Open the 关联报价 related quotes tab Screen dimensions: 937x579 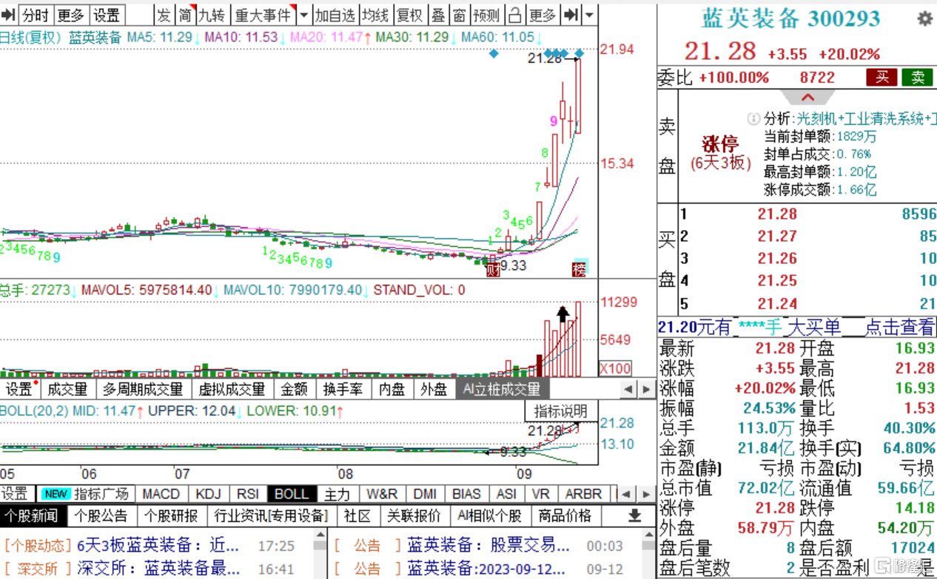(x=414, y=515)
